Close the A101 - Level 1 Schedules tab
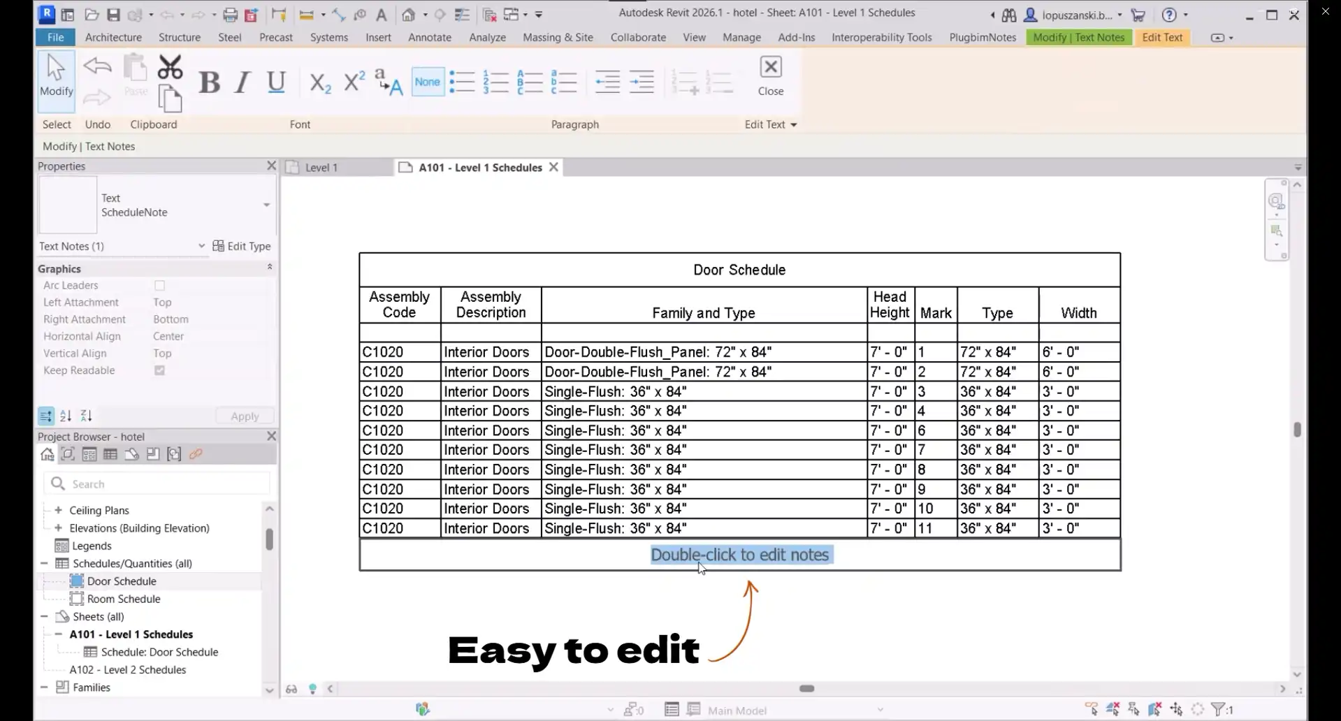 (553, 167)
